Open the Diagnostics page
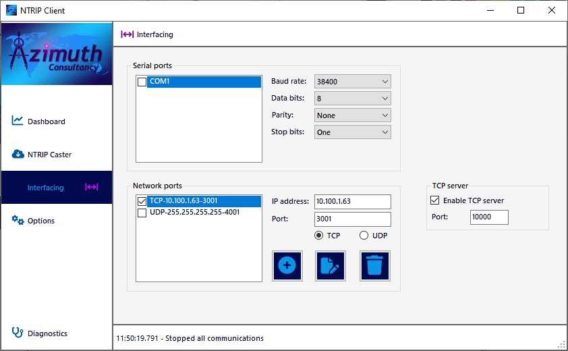The width and height of the screenshot is (568, 351). (x=57, y=333)
